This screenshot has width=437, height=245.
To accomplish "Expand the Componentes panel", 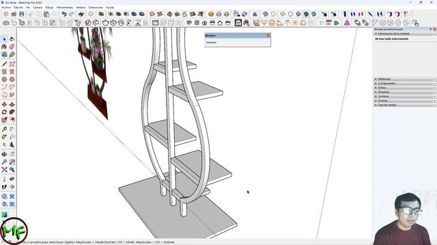I will 405,83.
